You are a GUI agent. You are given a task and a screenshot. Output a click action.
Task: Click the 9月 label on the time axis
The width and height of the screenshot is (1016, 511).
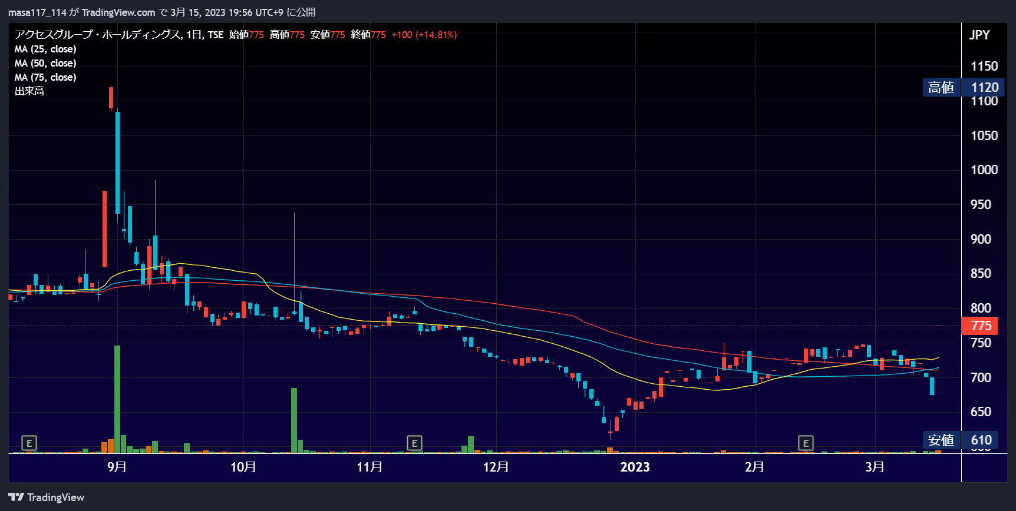click(117, 467)
